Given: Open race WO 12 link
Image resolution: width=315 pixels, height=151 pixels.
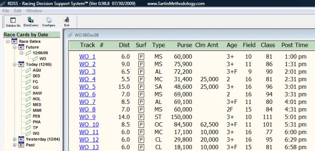Looking at the screenshot, I should [89, 140].
